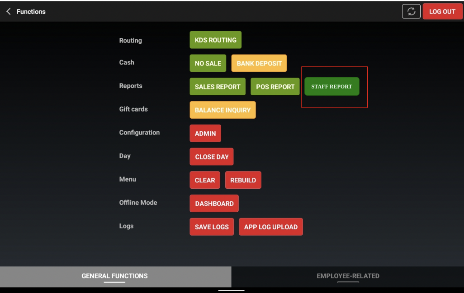Click the Day row label
This screenshot has height=293, width=464.
tap(125, 156)
